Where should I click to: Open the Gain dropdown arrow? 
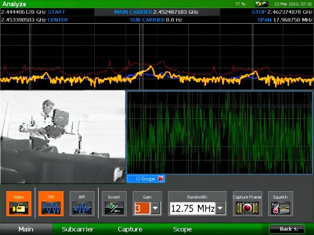pos(155,208)
